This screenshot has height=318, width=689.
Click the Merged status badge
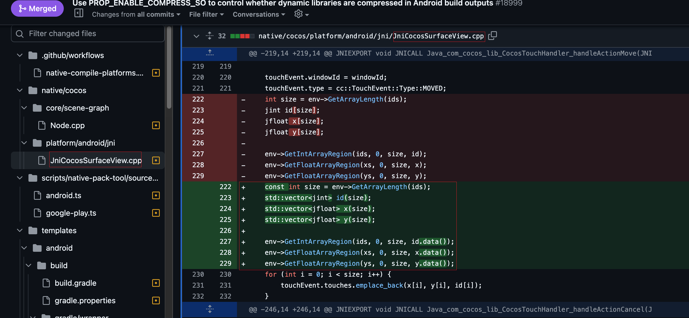coord(37,8)
